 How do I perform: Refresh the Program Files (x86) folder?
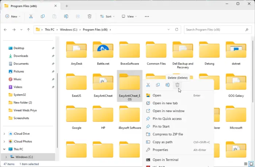(177, 29)
